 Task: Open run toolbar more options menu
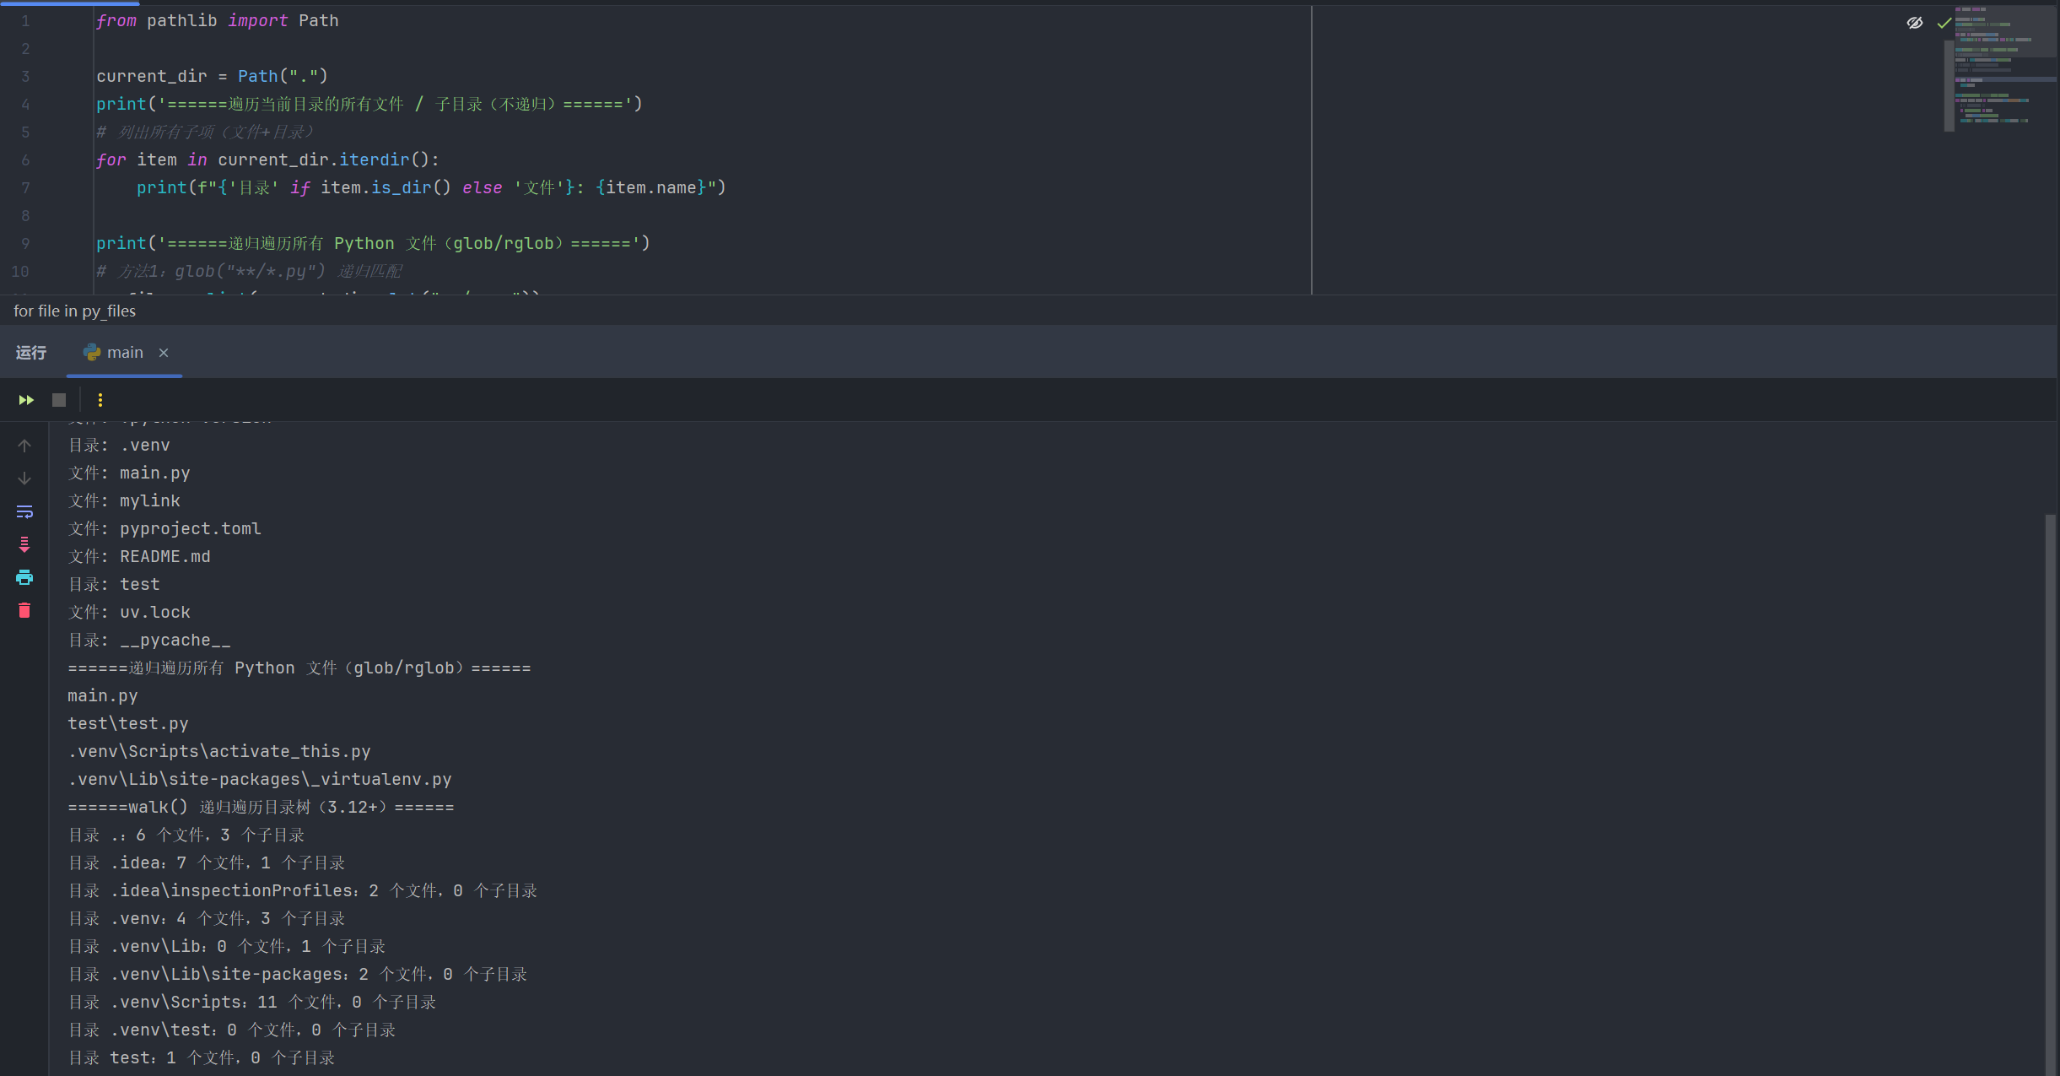point(100,400)
